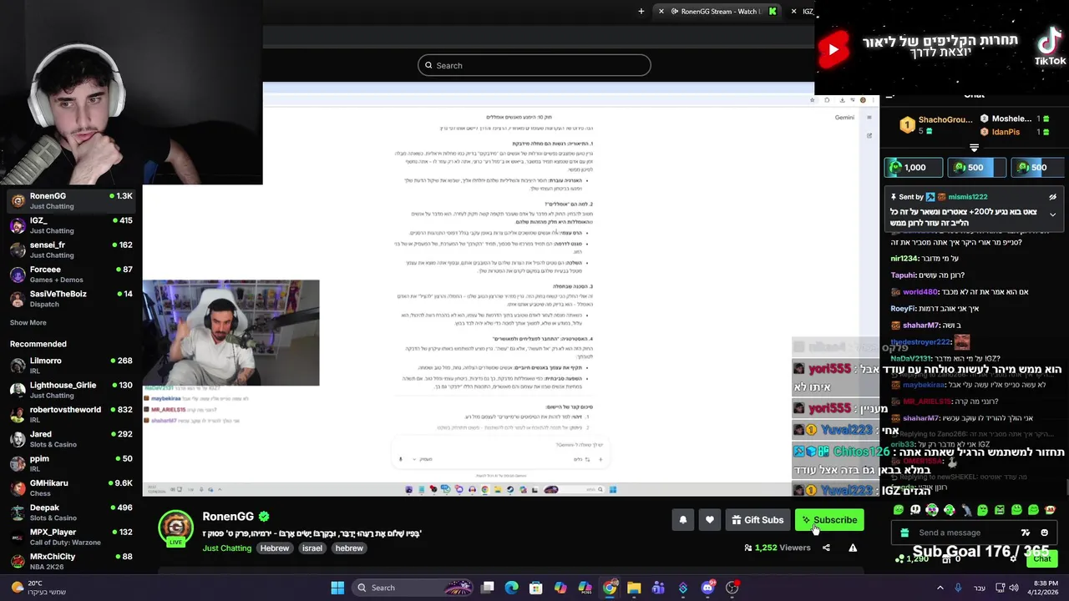
Task: Open SasiVeTheBoiz channel in sidebar
Action: coord(71,298)
